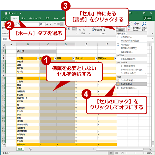Click the Fill down-arrow icon

(x=129, y=26)
